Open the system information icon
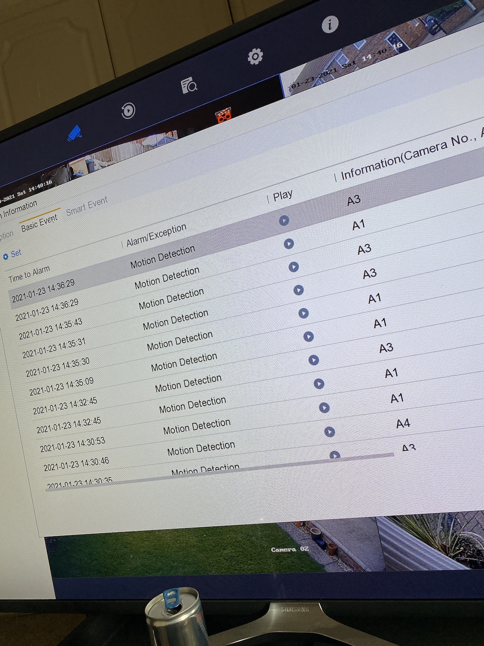484x646 pixels. pyautogui.click(x=330, y=24)
